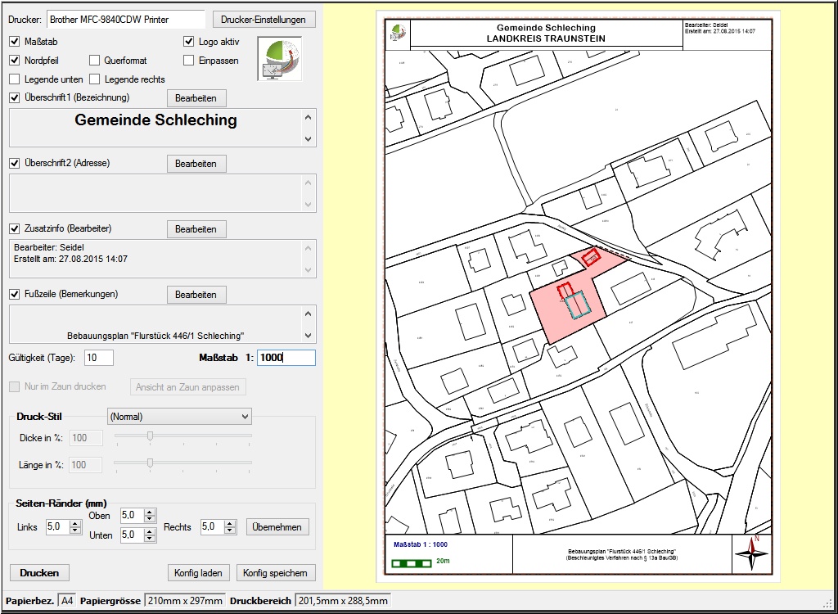Click down arrow in Fußzeile text box
The height and width of the screenshot is (614, 838).
(308, 336)
